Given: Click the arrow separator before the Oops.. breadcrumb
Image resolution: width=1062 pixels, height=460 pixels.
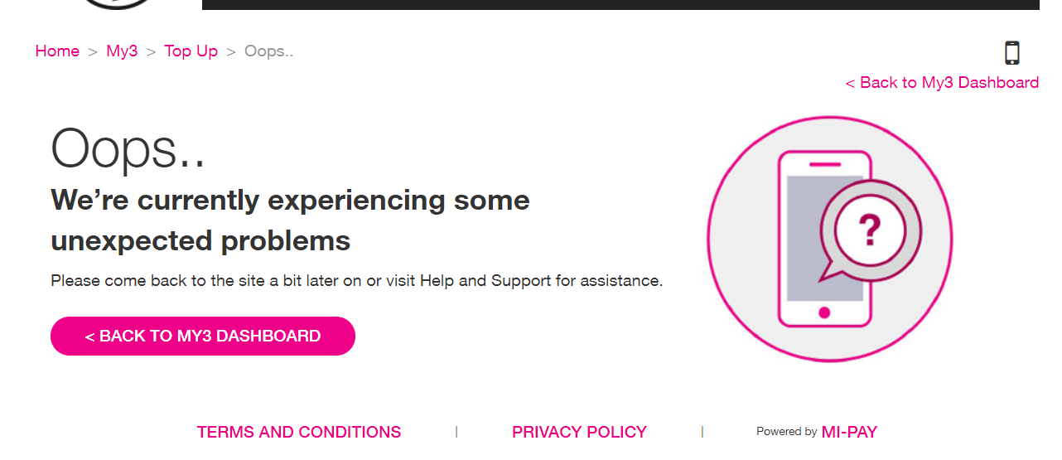Looking at the screenshot, I should [231, 51].
